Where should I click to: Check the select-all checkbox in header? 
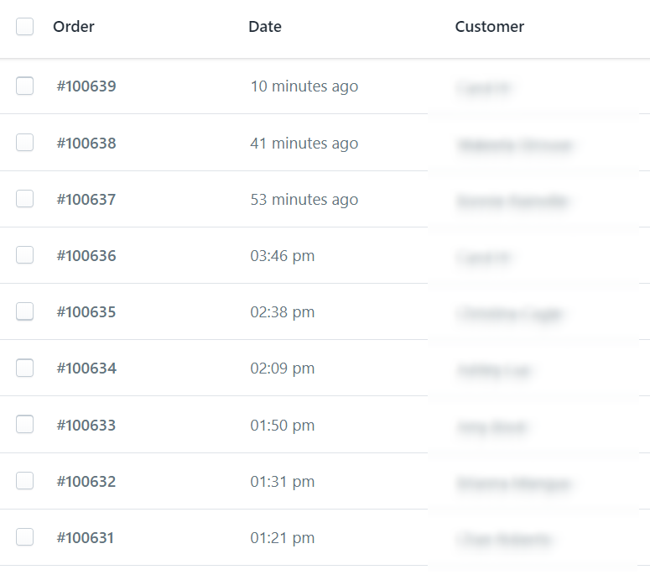tap(25, 27)
